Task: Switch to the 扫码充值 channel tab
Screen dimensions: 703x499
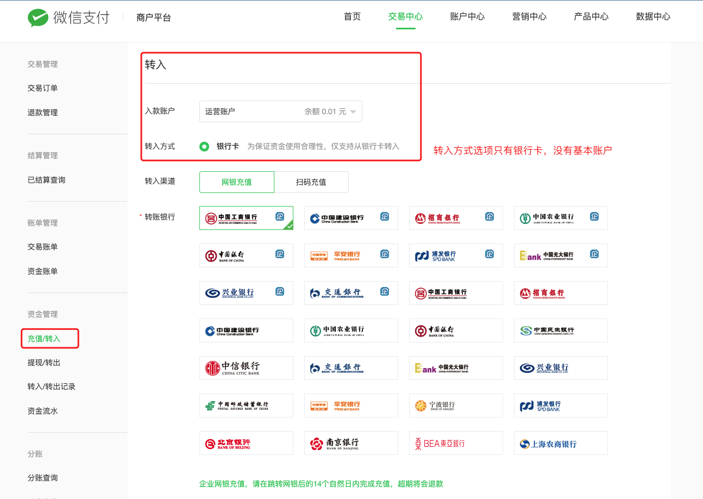Action: (x=311, y=182)
